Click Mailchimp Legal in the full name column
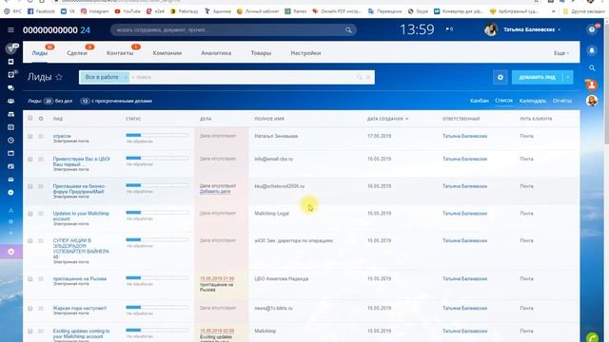Image resolution: width=609 pixels, height=342 pixels. click(271, 213)
